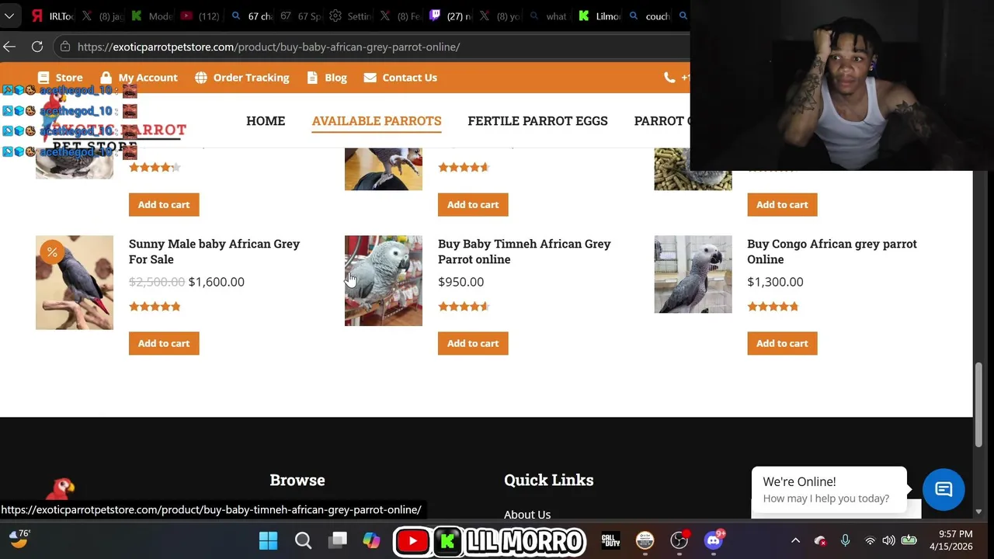Click the microphone tray icon
Viewport: 994px width, 559px height.
tap(845, 540)
